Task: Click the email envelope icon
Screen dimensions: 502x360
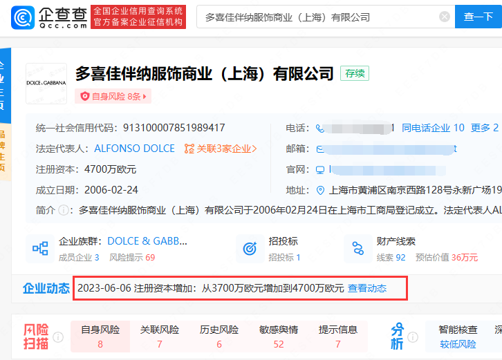Action: point(320,149)
